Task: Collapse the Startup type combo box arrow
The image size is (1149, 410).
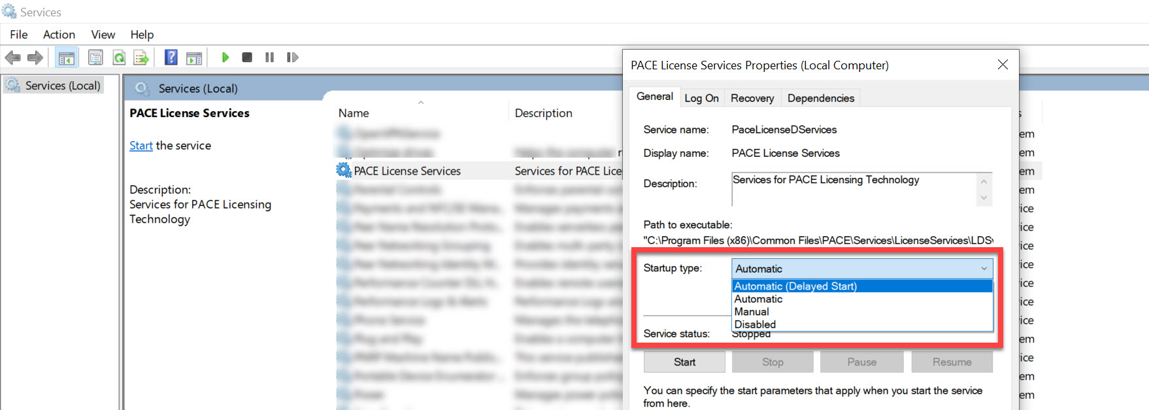Action: (x=984, y=269)
